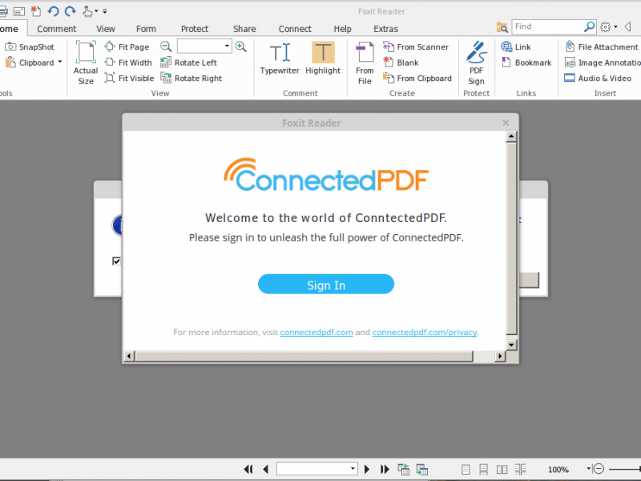The image size is (641, 481).
Task: Click the email document icon in quick access toolbar
Action: (x=18, y=11)
